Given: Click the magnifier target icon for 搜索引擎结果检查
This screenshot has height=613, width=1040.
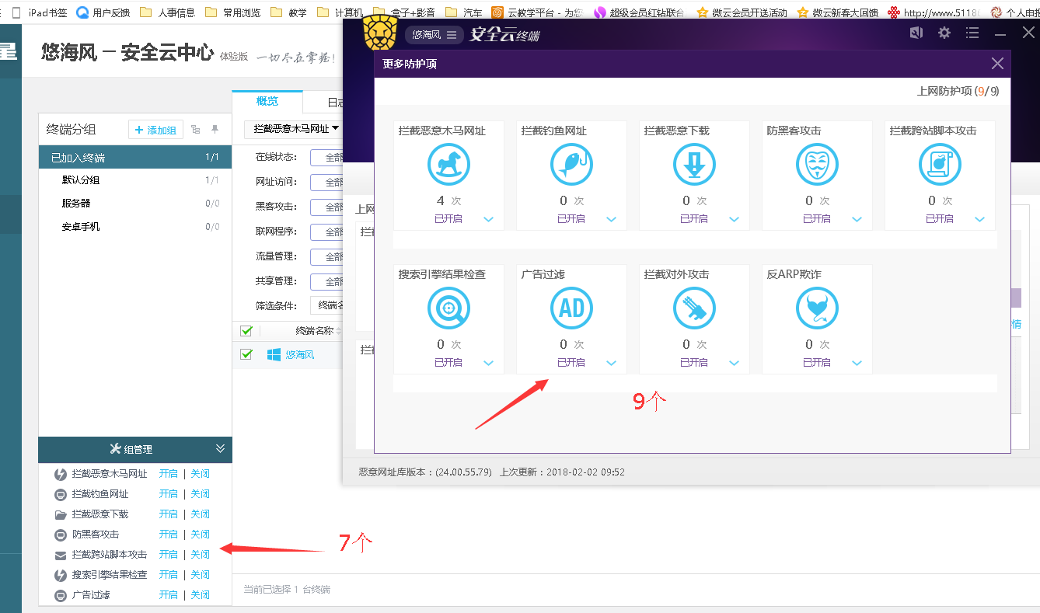Looking at the screenshot, I should tap(448, 308).
